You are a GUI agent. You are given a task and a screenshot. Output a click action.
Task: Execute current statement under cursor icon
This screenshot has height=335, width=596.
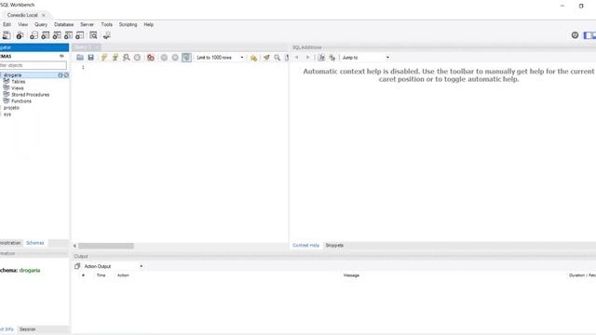[115, 58]
